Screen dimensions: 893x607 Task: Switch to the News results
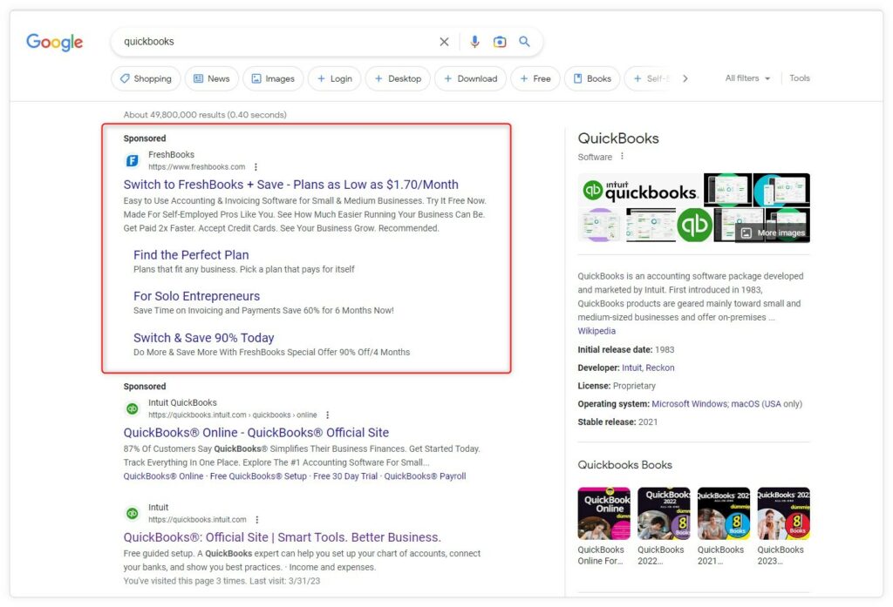pyautogui.click(x=211, y=78)
